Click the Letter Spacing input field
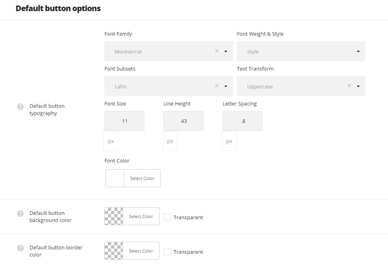This screenshot has width=388, height=266. tap(242, 121)
